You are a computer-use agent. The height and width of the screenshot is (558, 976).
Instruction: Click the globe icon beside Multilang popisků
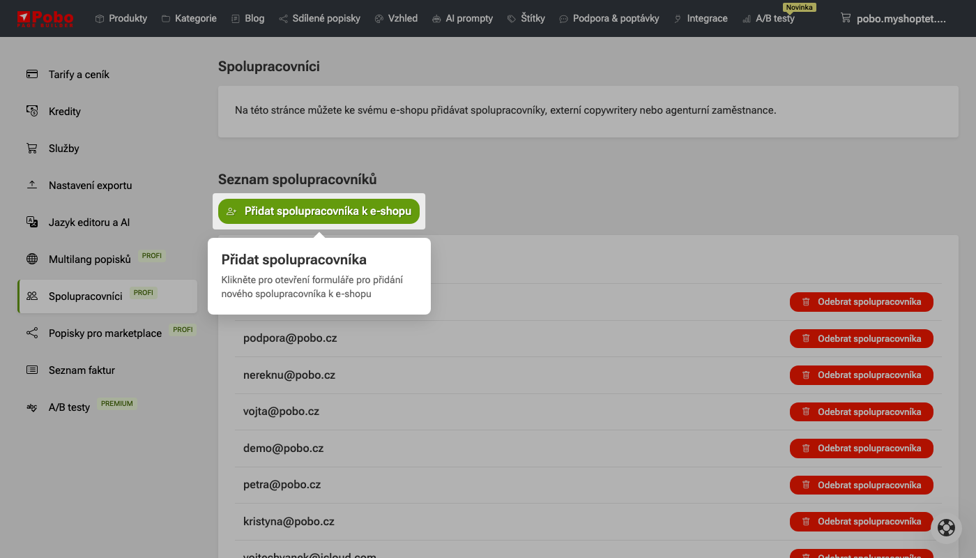pos(32,259)
